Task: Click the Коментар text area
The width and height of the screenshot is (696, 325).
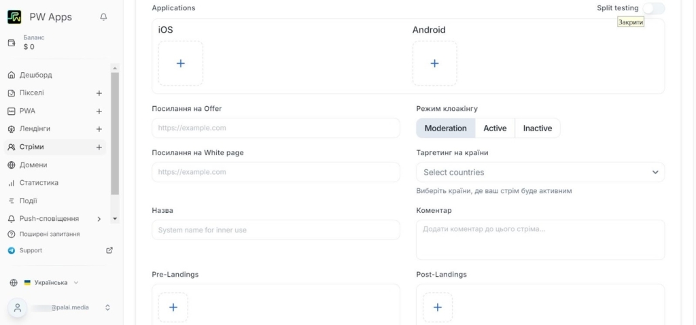Action: [540, 240]
